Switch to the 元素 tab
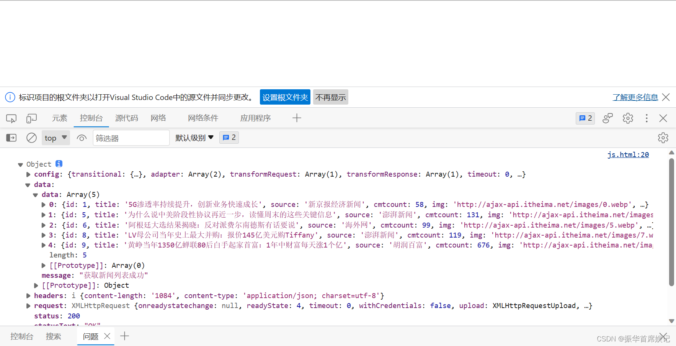This screenshot has width=676, height=346. coord(59,118)
